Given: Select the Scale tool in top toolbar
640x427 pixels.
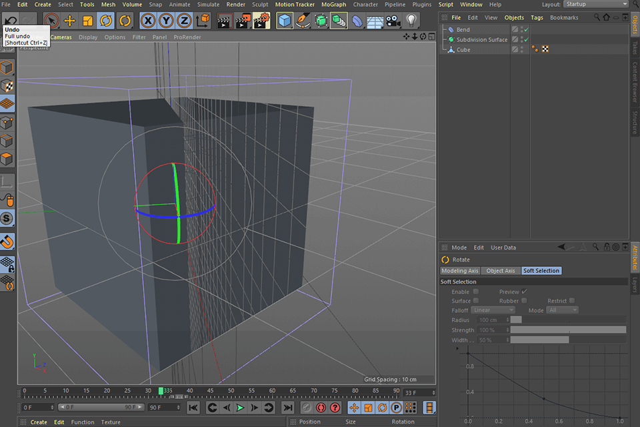Looking at the screenshot, I should click(87, 21).
